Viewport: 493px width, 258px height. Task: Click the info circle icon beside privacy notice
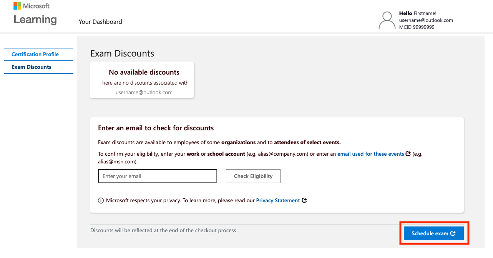point(101,200)
